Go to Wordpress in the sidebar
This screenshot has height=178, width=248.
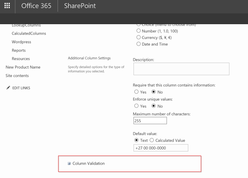(21, 42)
